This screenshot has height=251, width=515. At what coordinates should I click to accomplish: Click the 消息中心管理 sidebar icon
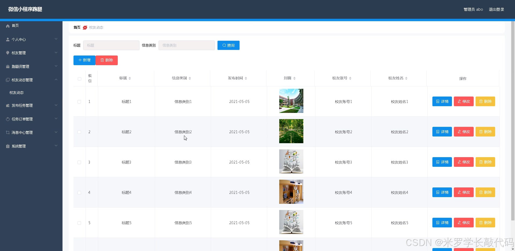(8, 132)
